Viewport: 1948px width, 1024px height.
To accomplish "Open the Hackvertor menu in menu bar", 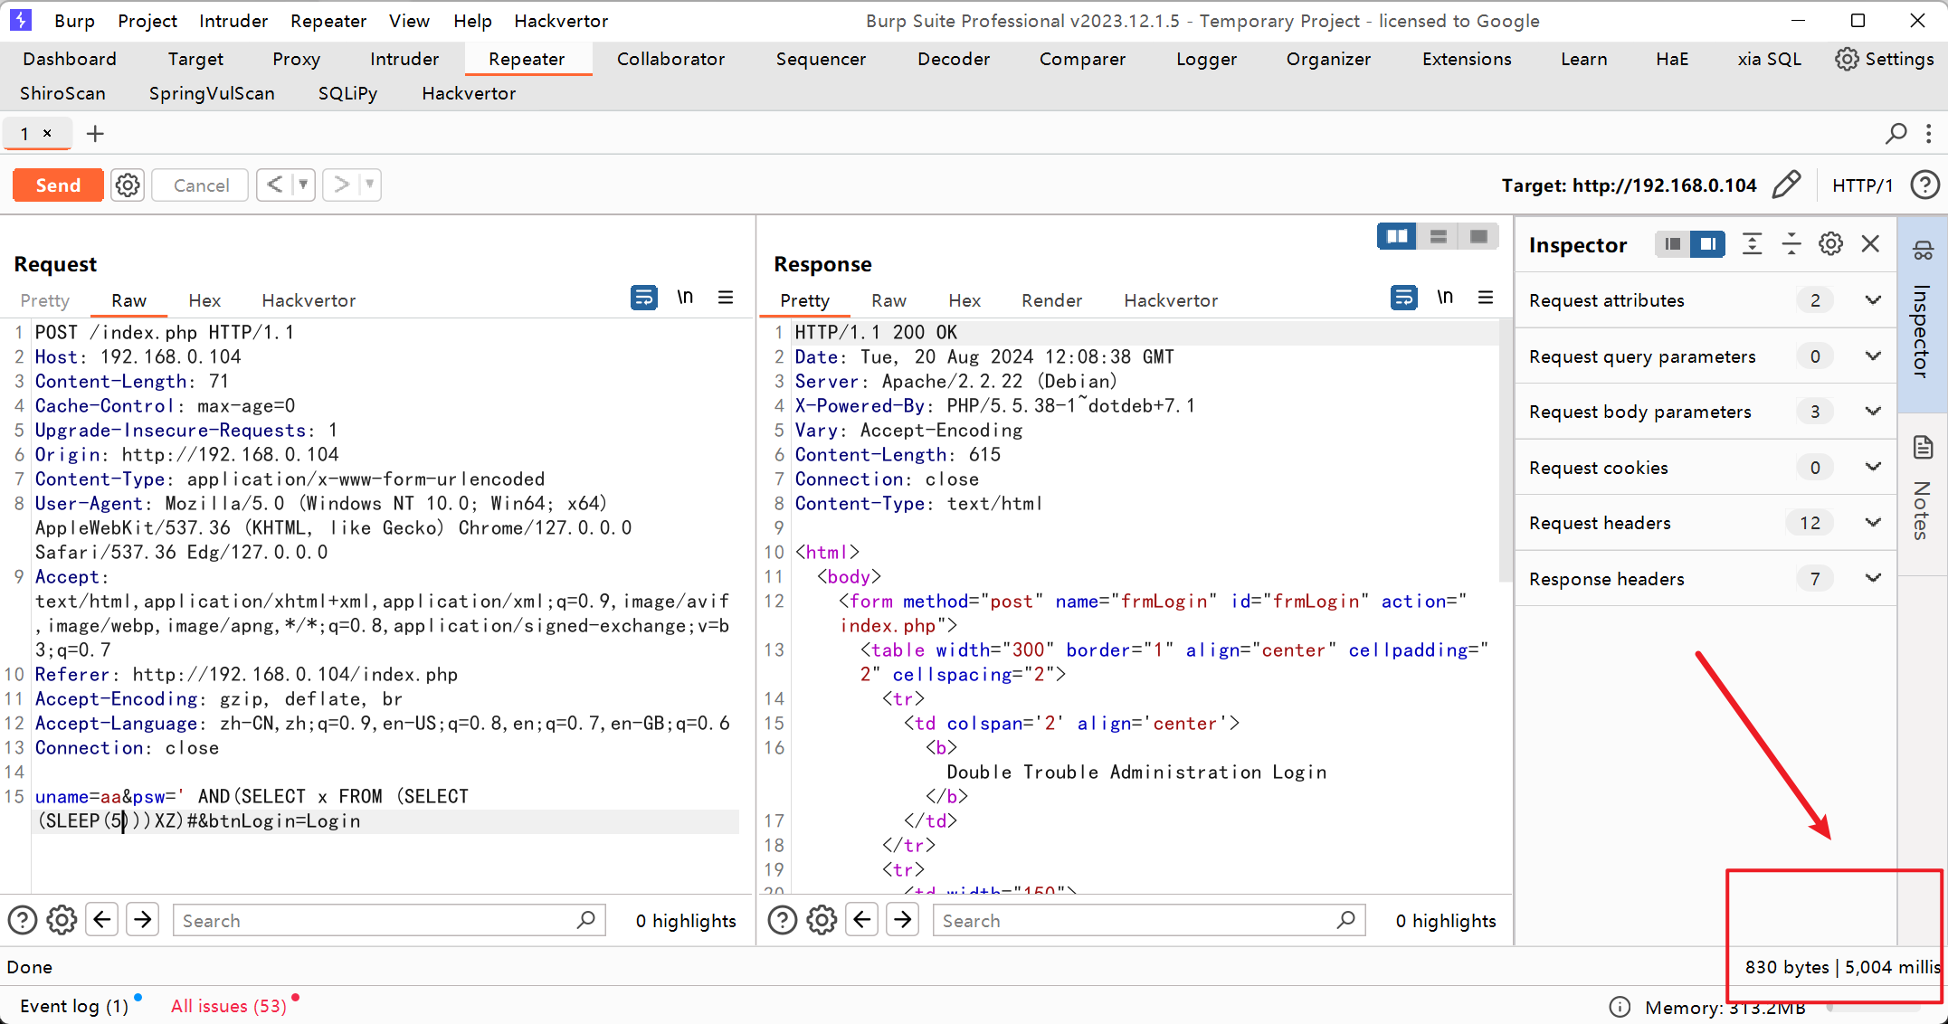I will (560, 21).
